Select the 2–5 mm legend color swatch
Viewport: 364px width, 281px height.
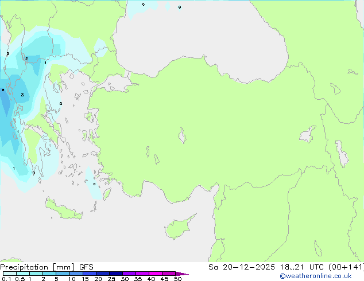(x=49, y=274)
